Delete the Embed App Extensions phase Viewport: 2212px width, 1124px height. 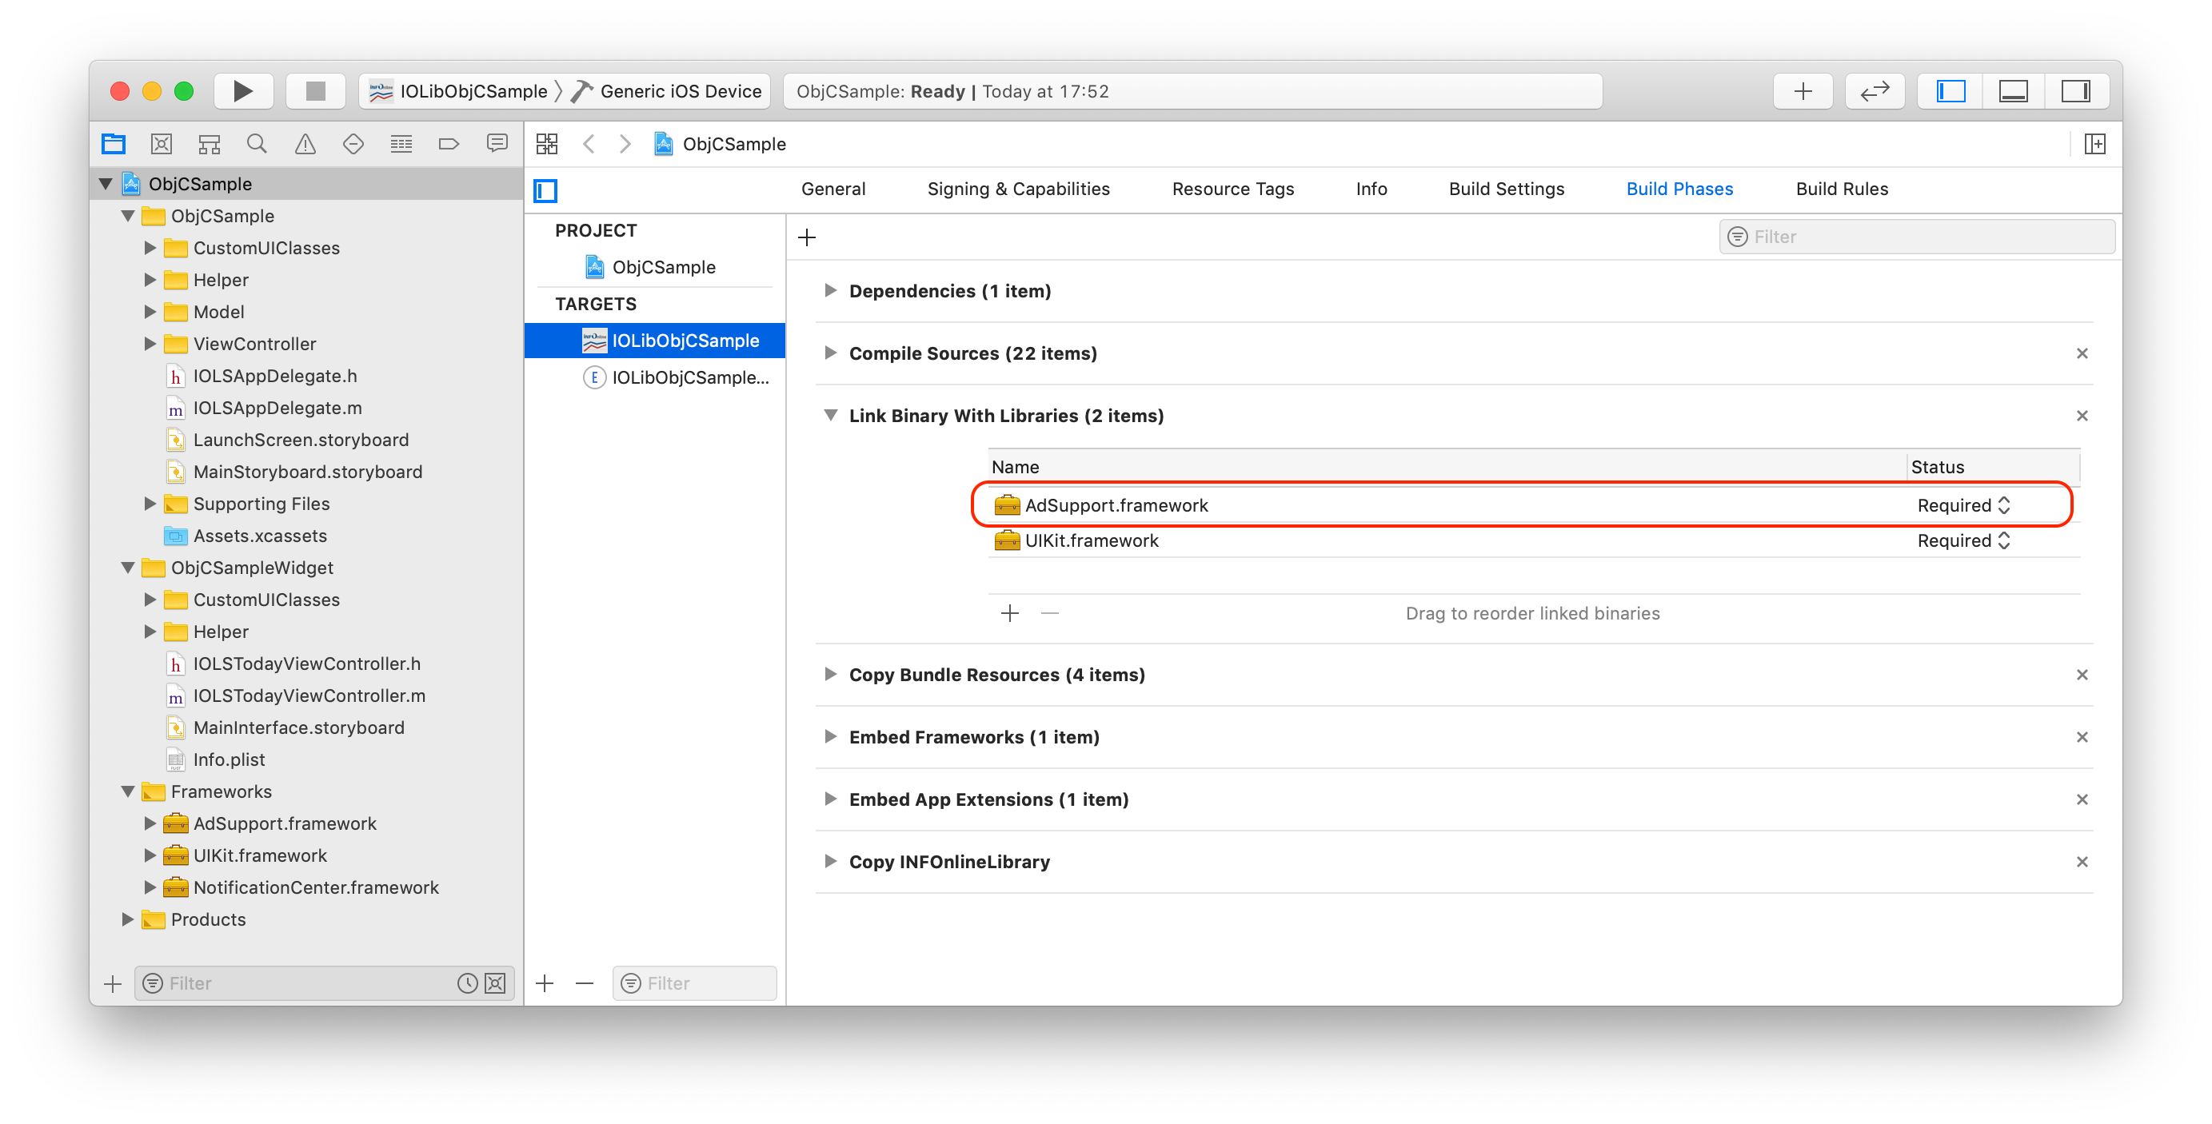[2082, 799]
